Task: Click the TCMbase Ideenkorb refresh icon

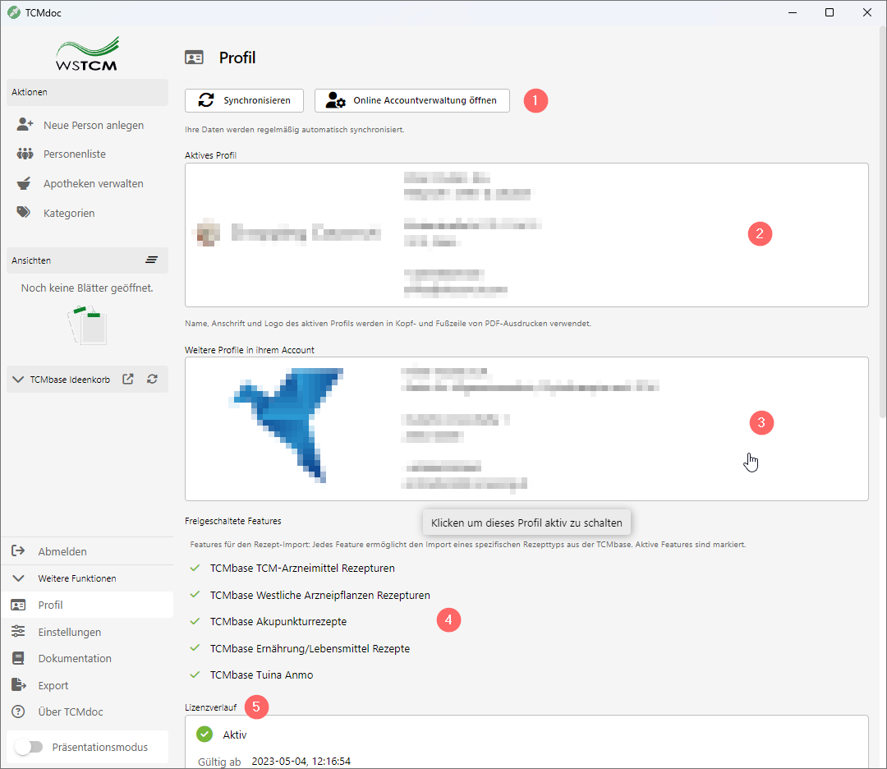Action: (x=152, y=380)
